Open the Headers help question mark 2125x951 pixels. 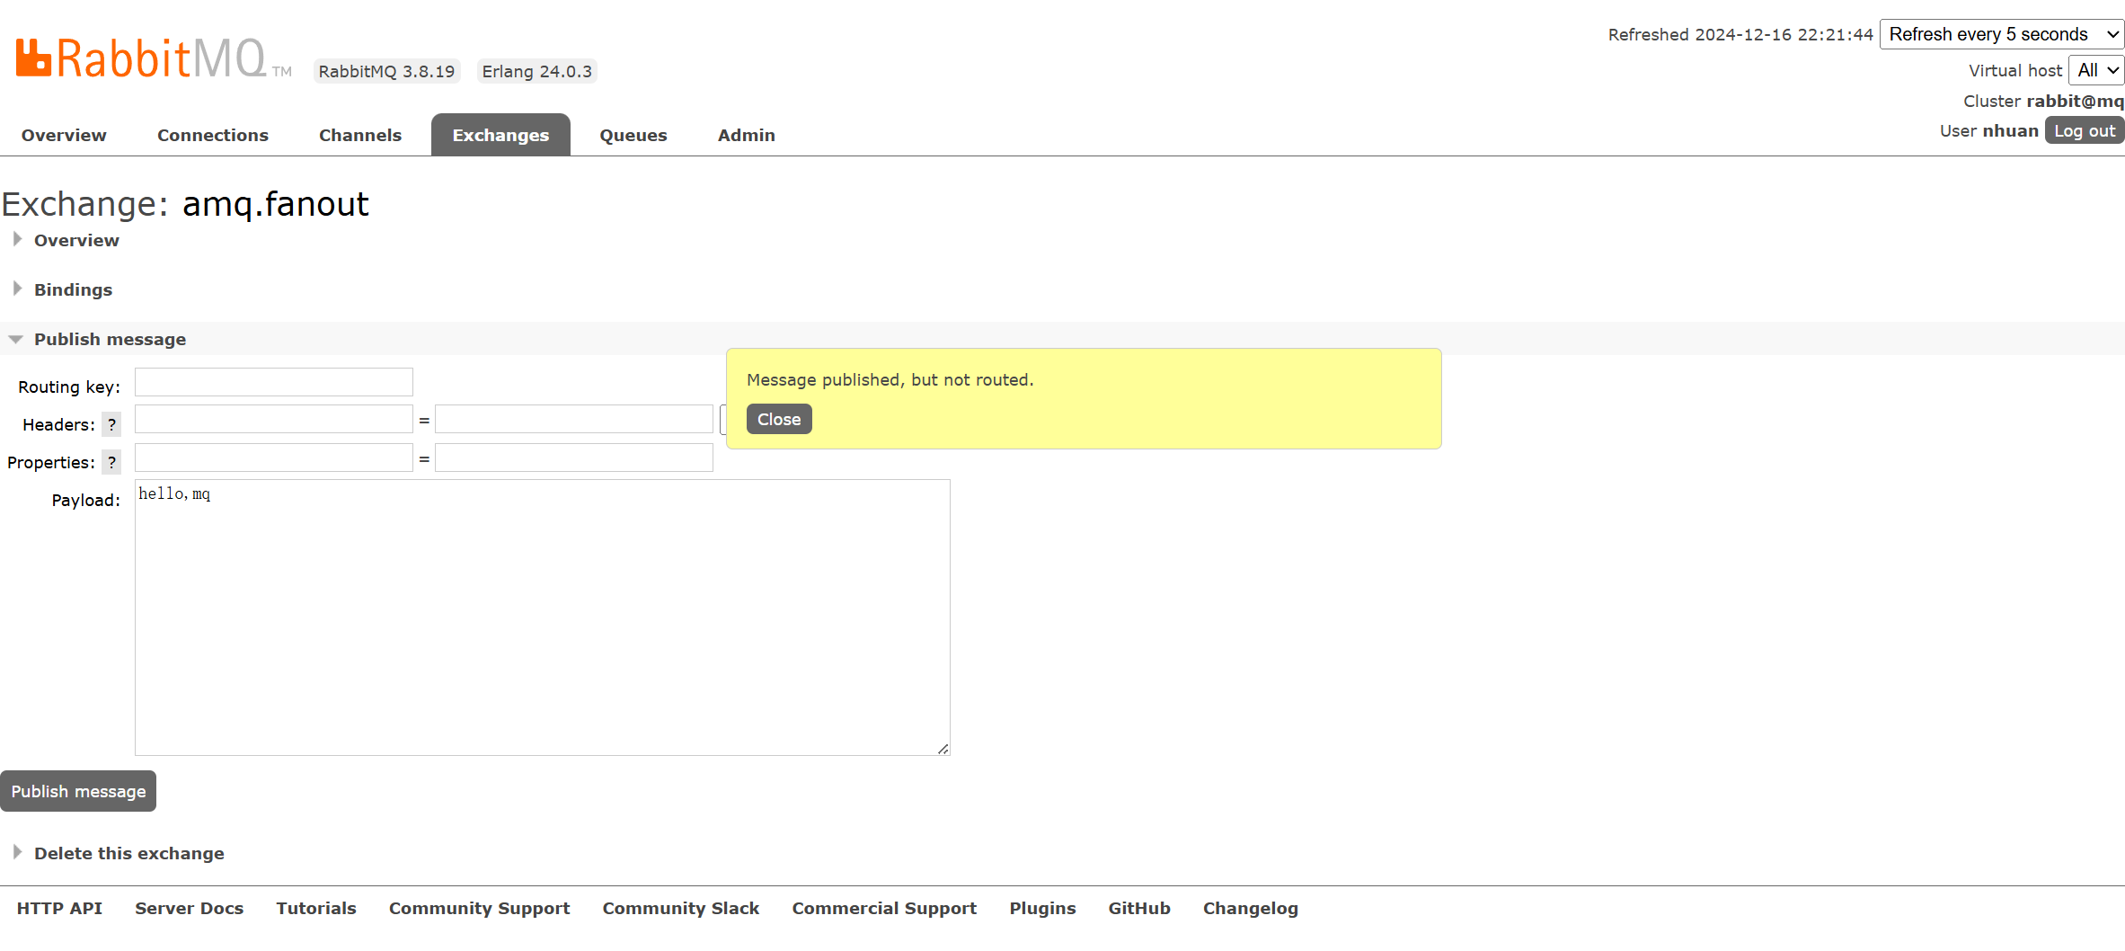click(111, 424)
